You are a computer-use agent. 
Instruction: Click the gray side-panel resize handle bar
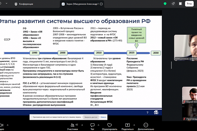pyautogui.click(x=171, y=65)
